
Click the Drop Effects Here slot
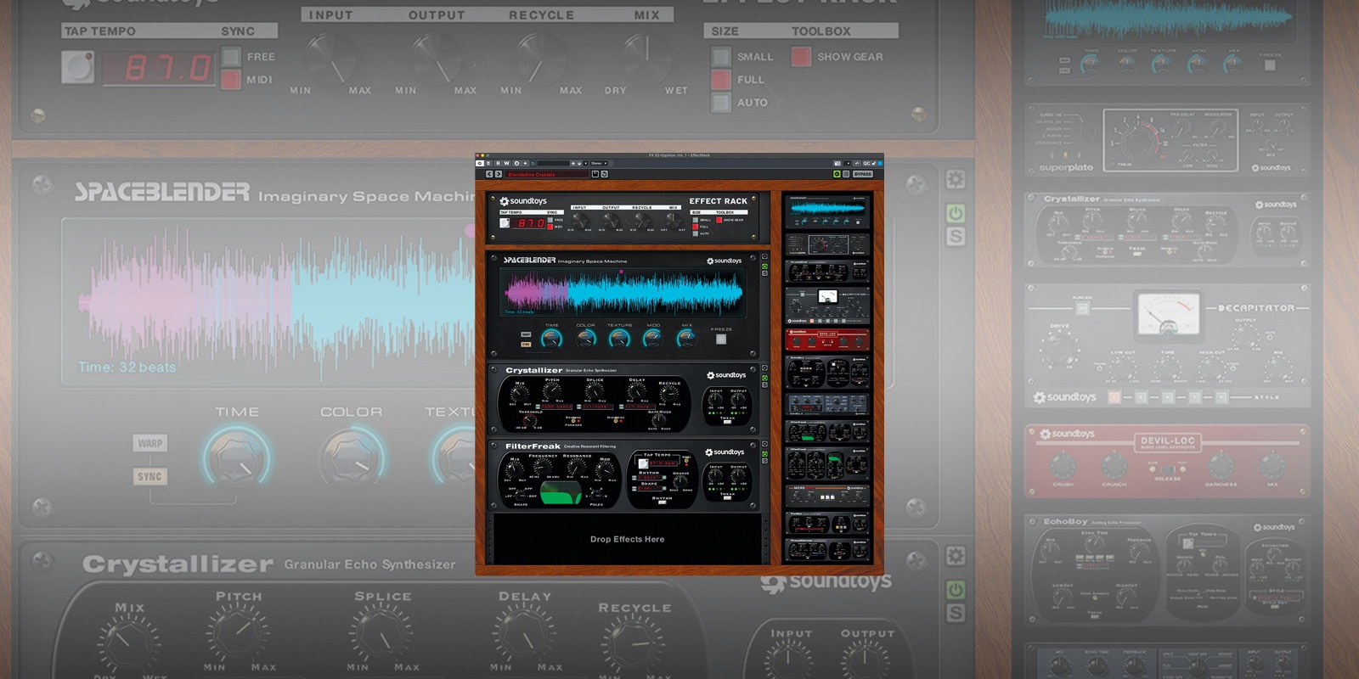(x=628, y=539)
